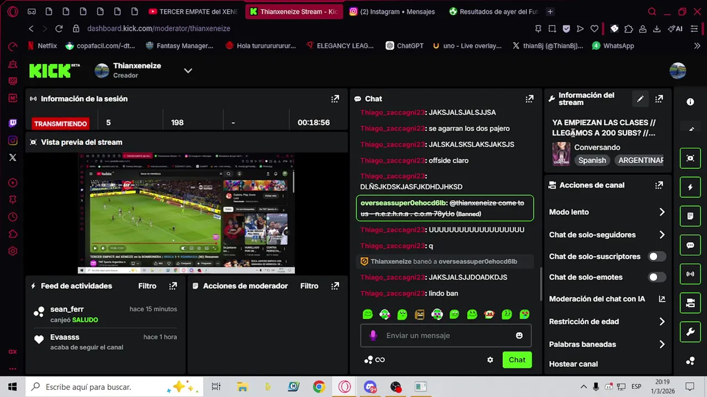Click the chat bubble icon in right sidebar
The height and width of the screenshot is (397, 707).
pos(690,245)
